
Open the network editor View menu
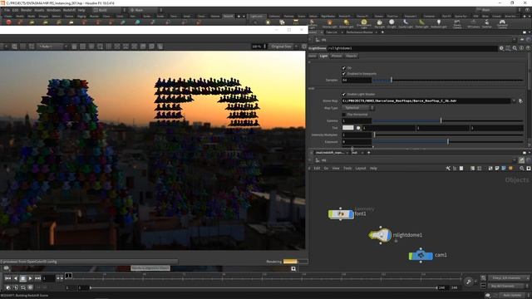[336, 168]
